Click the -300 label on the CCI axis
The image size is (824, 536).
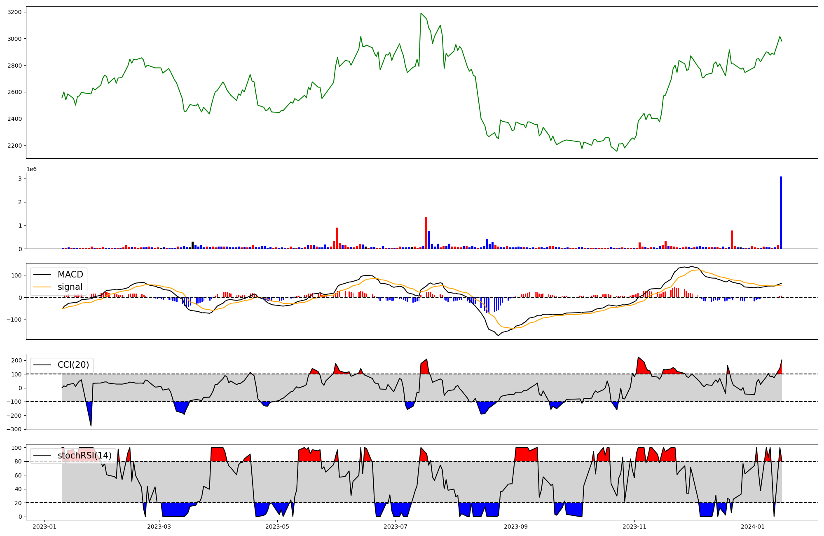click(x=14, y=429)
